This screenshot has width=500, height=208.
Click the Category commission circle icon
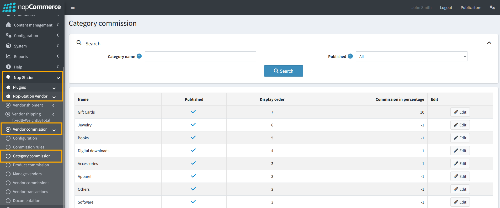coord(8,156)
